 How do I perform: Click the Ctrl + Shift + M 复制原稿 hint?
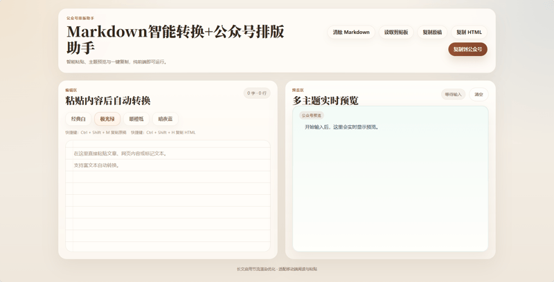pos(96,133)
